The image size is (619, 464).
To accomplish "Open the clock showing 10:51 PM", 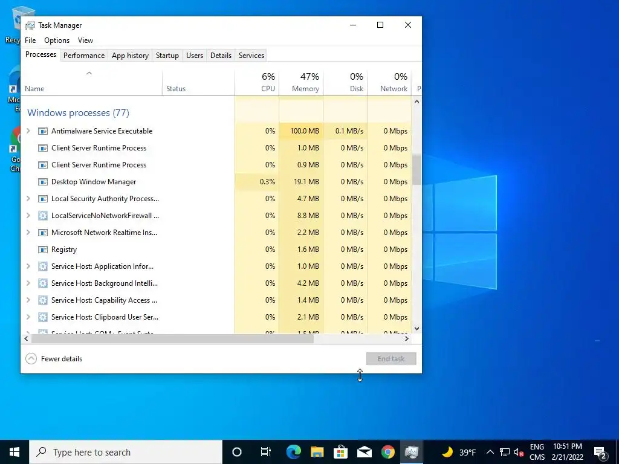I will pos(568,452).
